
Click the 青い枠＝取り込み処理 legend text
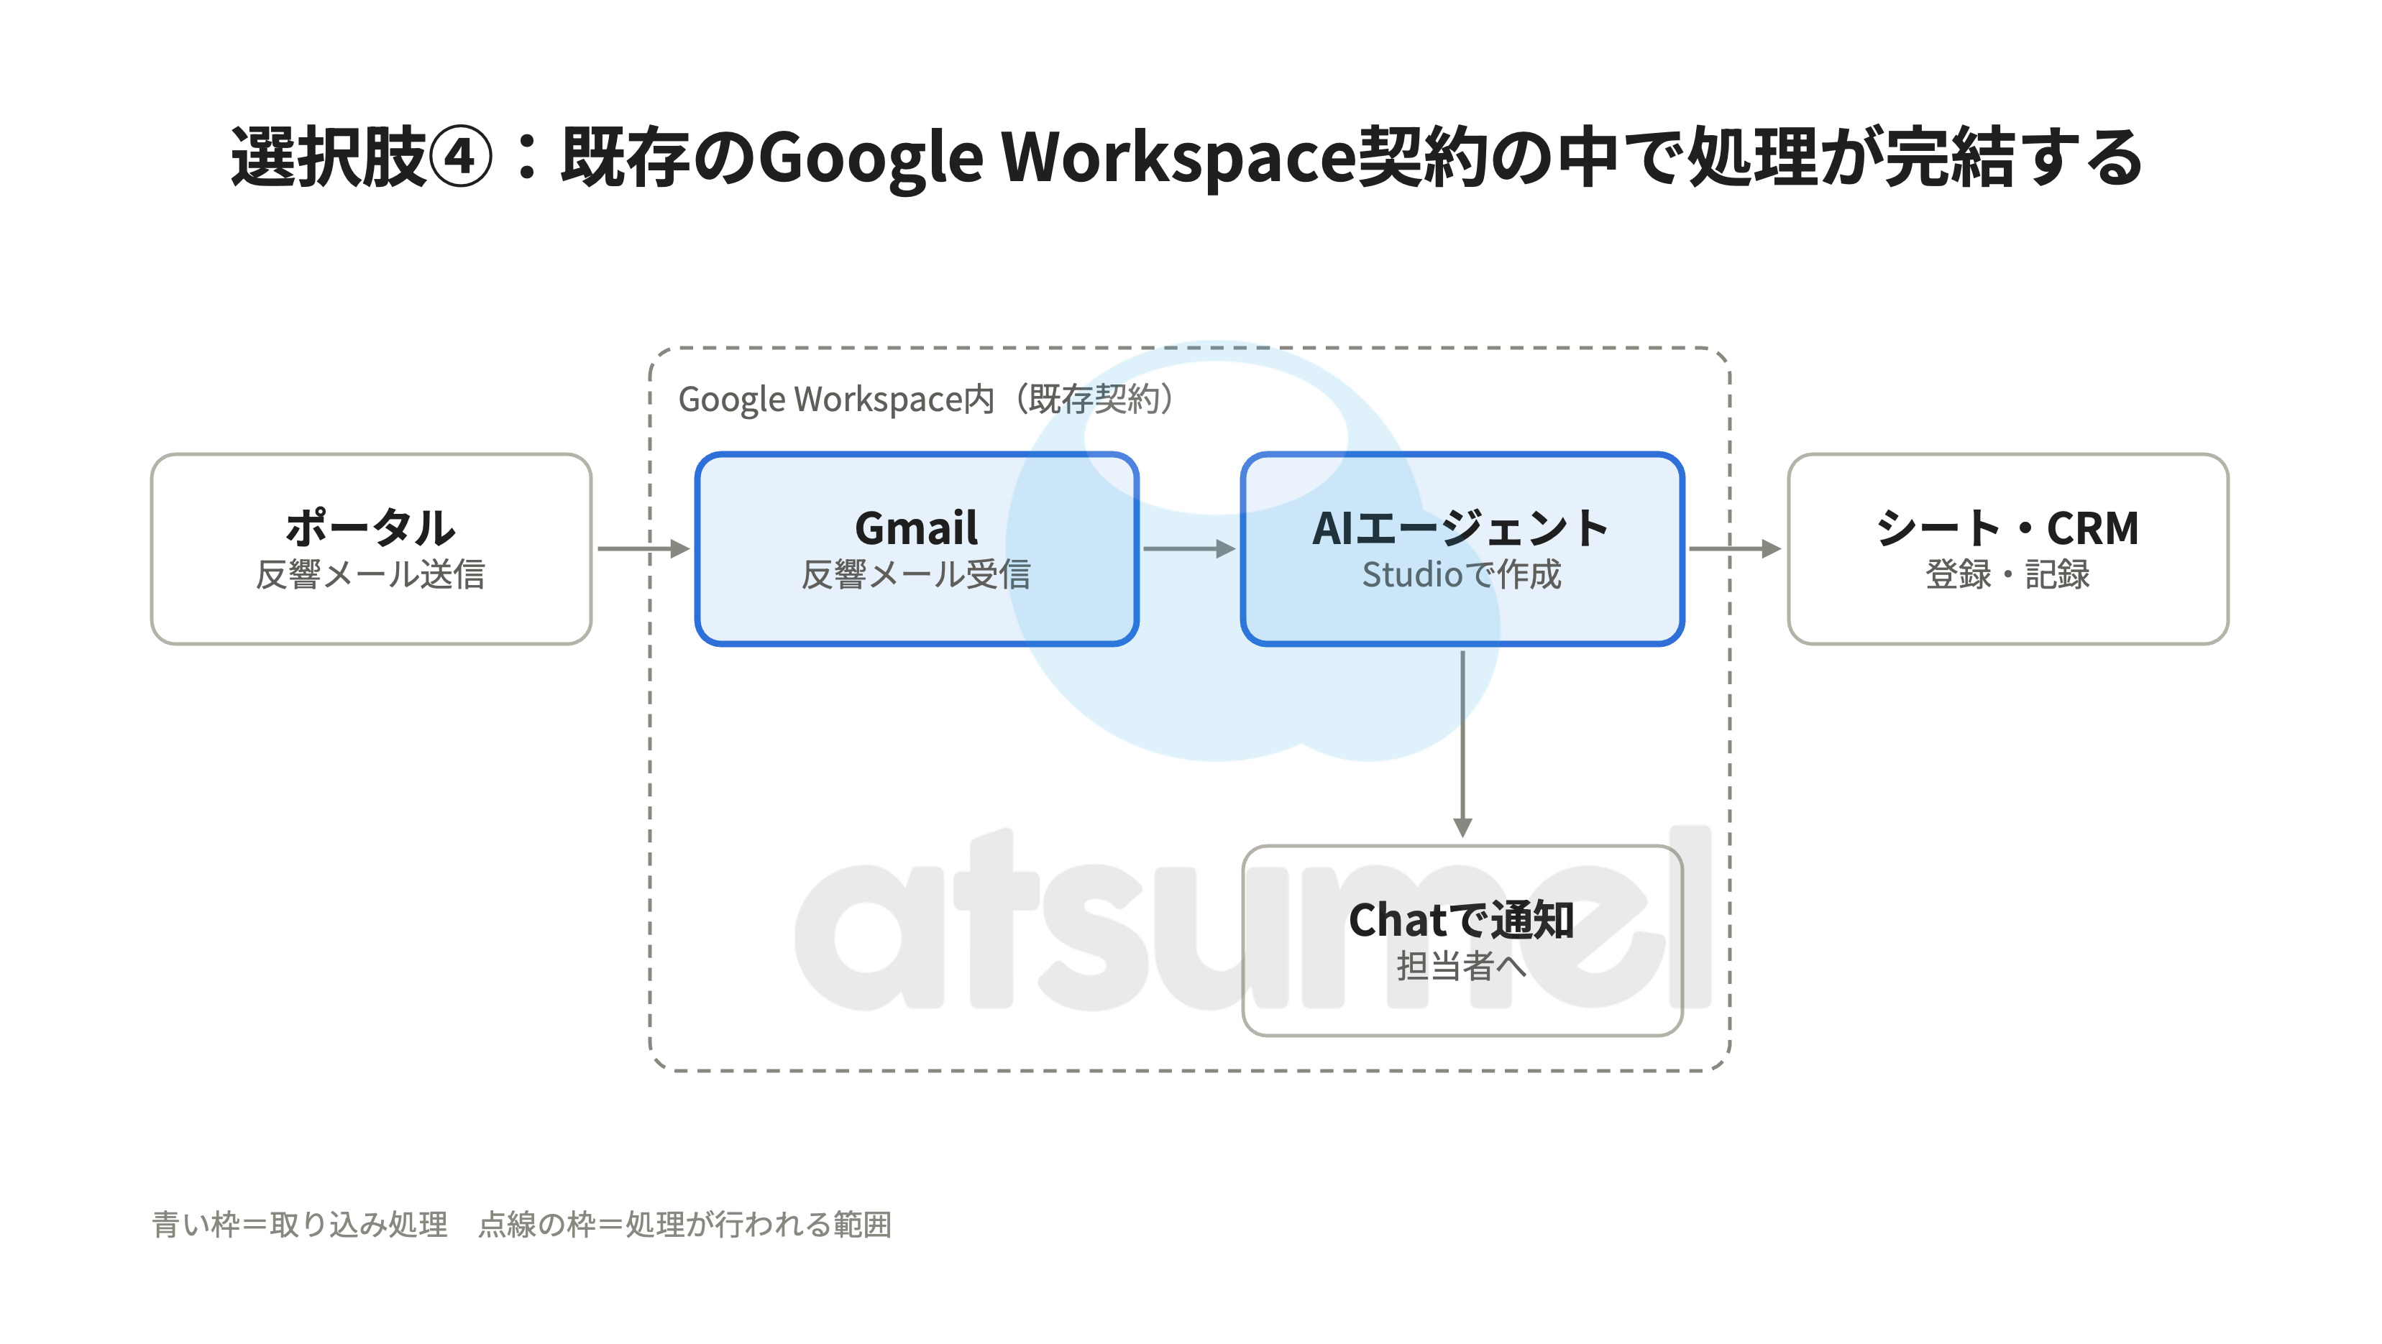coord(300,1224)
